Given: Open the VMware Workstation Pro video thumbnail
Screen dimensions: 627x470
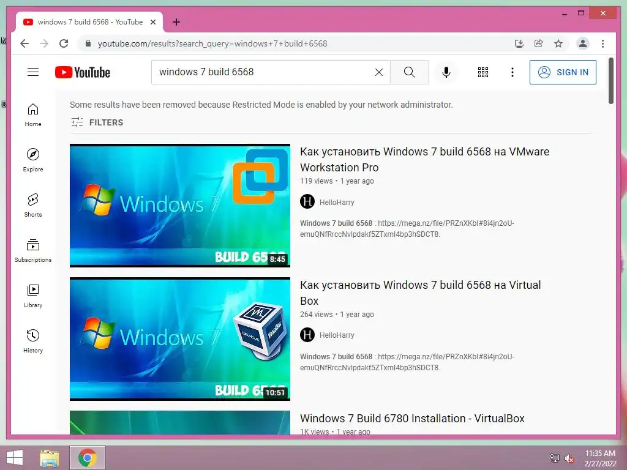Looking at the screenshot, I should pyautogui.click(x=180, y=206).
